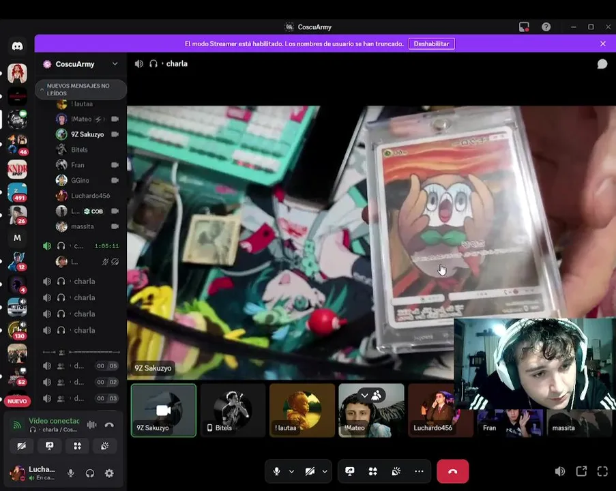Launch activity from voice connected panel
Viewport: 616px width, 491px height.
click(77, 446)
